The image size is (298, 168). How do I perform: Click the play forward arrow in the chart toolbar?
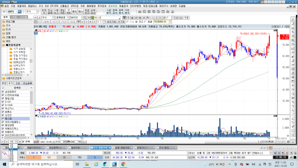(x=94, y=22)
